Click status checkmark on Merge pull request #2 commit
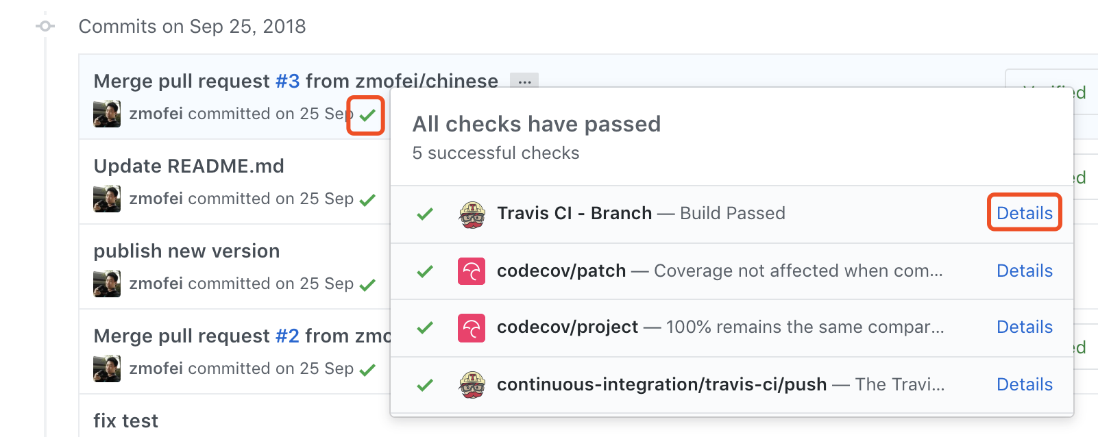The image size is (1098, 437). pos(367,370)
